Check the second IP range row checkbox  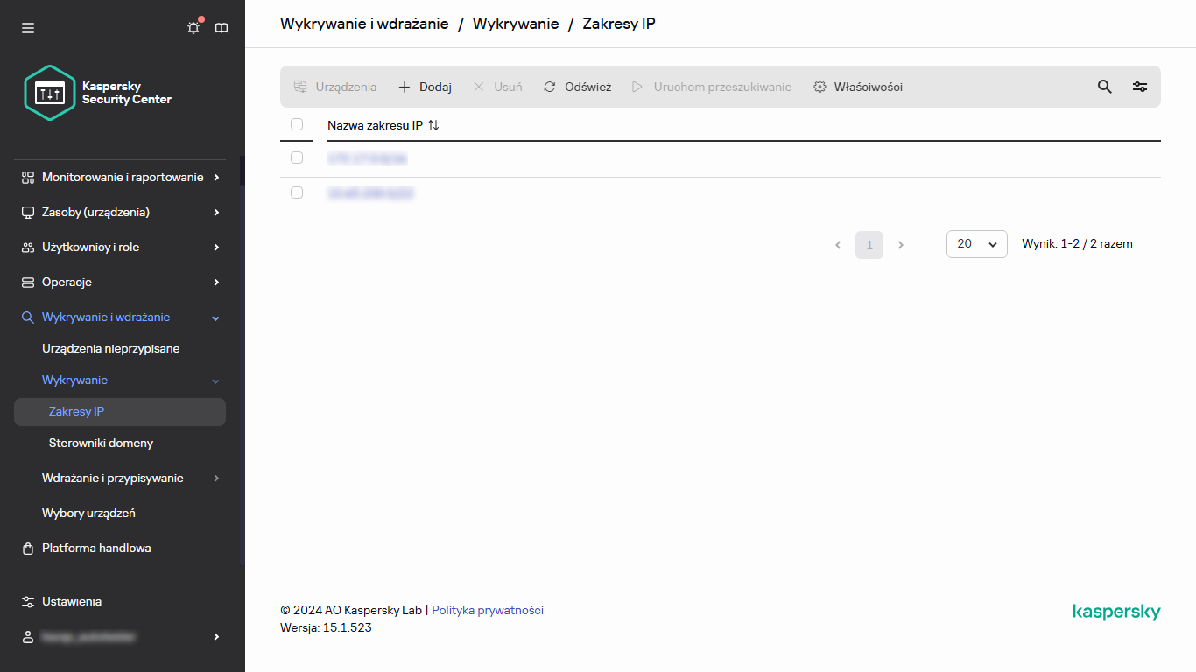pyautogui.click(x=297, y=192)
